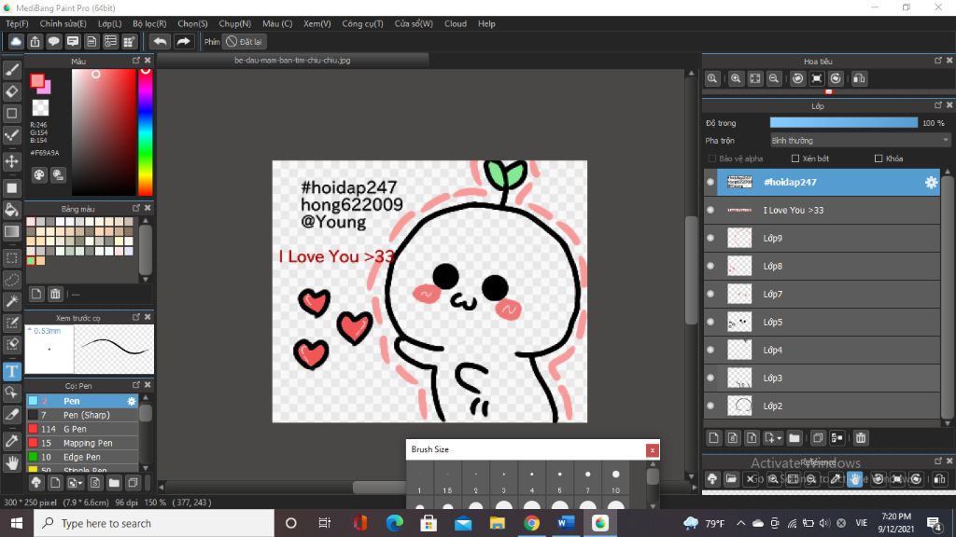Open add-brush dropdown in brush panel

75,483
